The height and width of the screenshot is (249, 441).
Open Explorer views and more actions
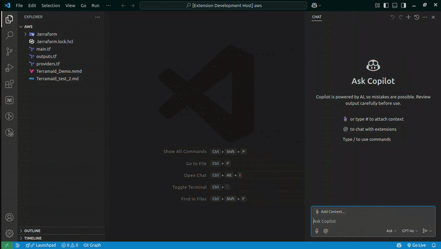point(97,17)
